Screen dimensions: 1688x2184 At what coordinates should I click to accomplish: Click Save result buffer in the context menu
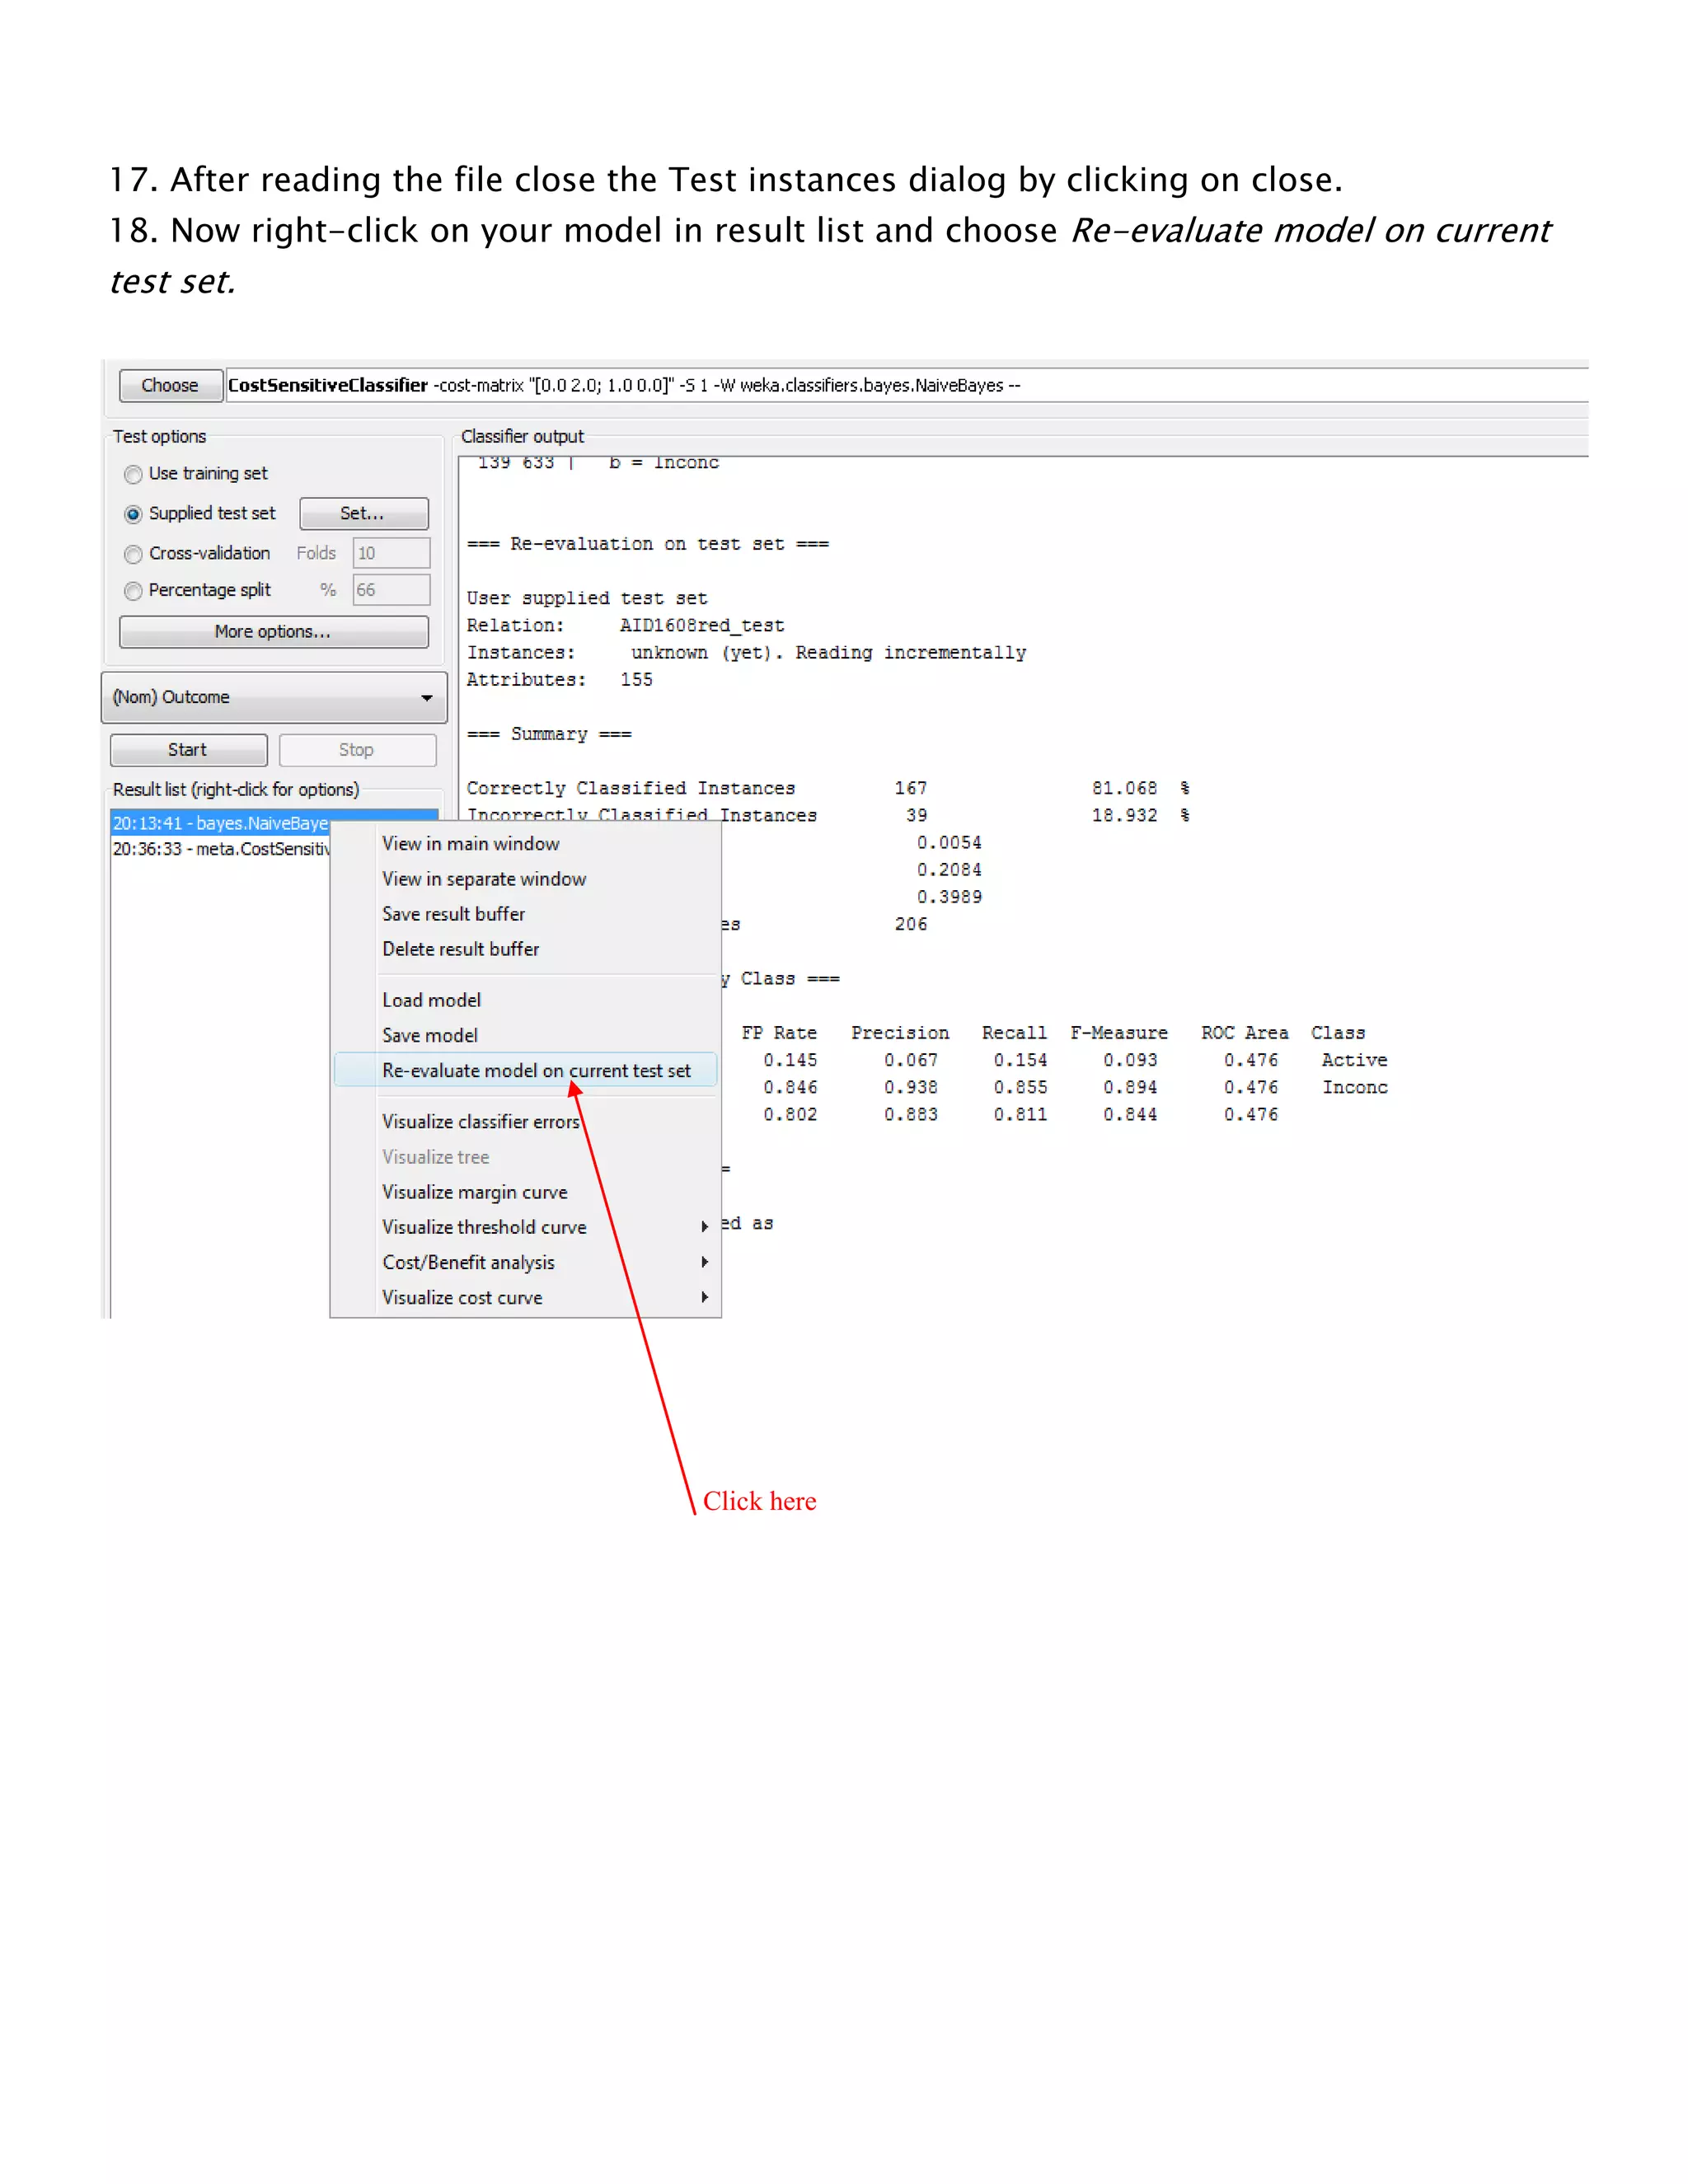tap(453, 914)
